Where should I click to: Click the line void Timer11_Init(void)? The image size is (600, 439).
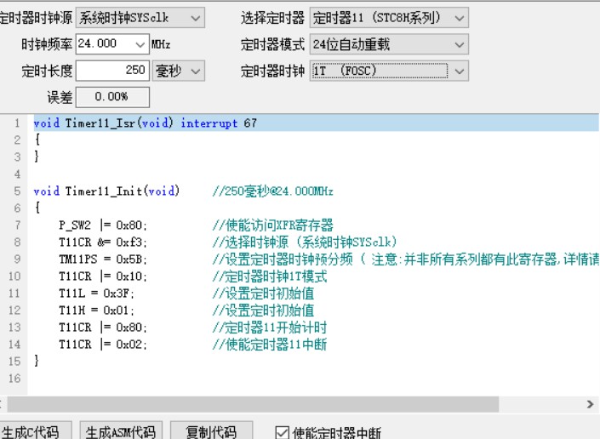106,191
